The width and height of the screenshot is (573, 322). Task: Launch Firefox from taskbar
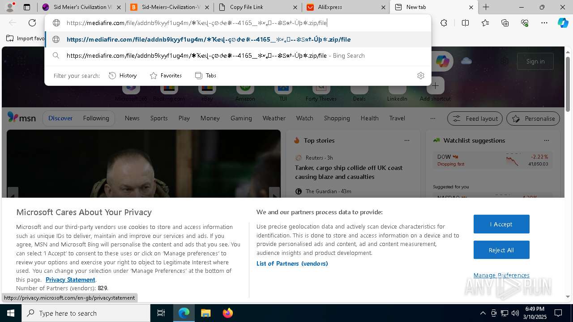(x=227, y=313)
